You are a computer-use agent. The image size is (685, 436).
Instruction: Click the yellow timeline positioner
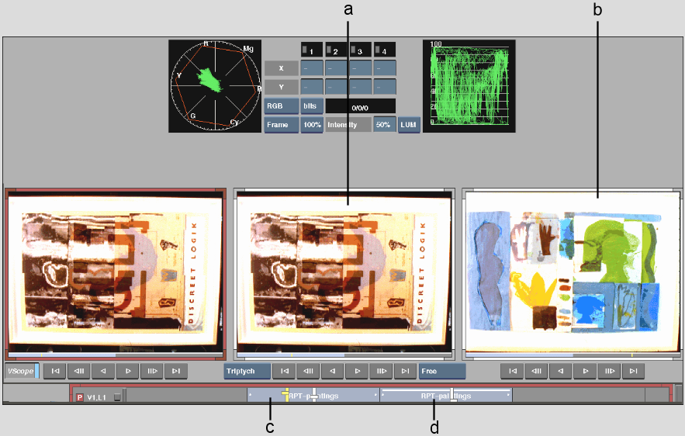click(286, 395)
